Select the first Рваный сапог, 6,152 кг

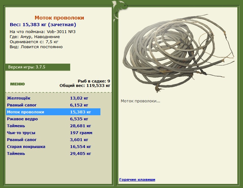[x=53, y=105]
